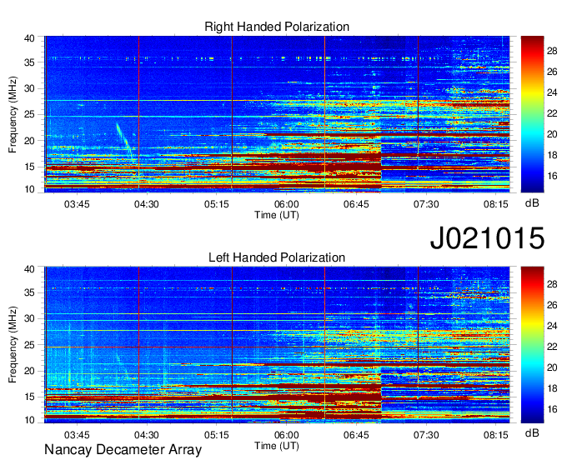Click the 24 dB value on the lower colorbar scale

[x=552, y=326]
